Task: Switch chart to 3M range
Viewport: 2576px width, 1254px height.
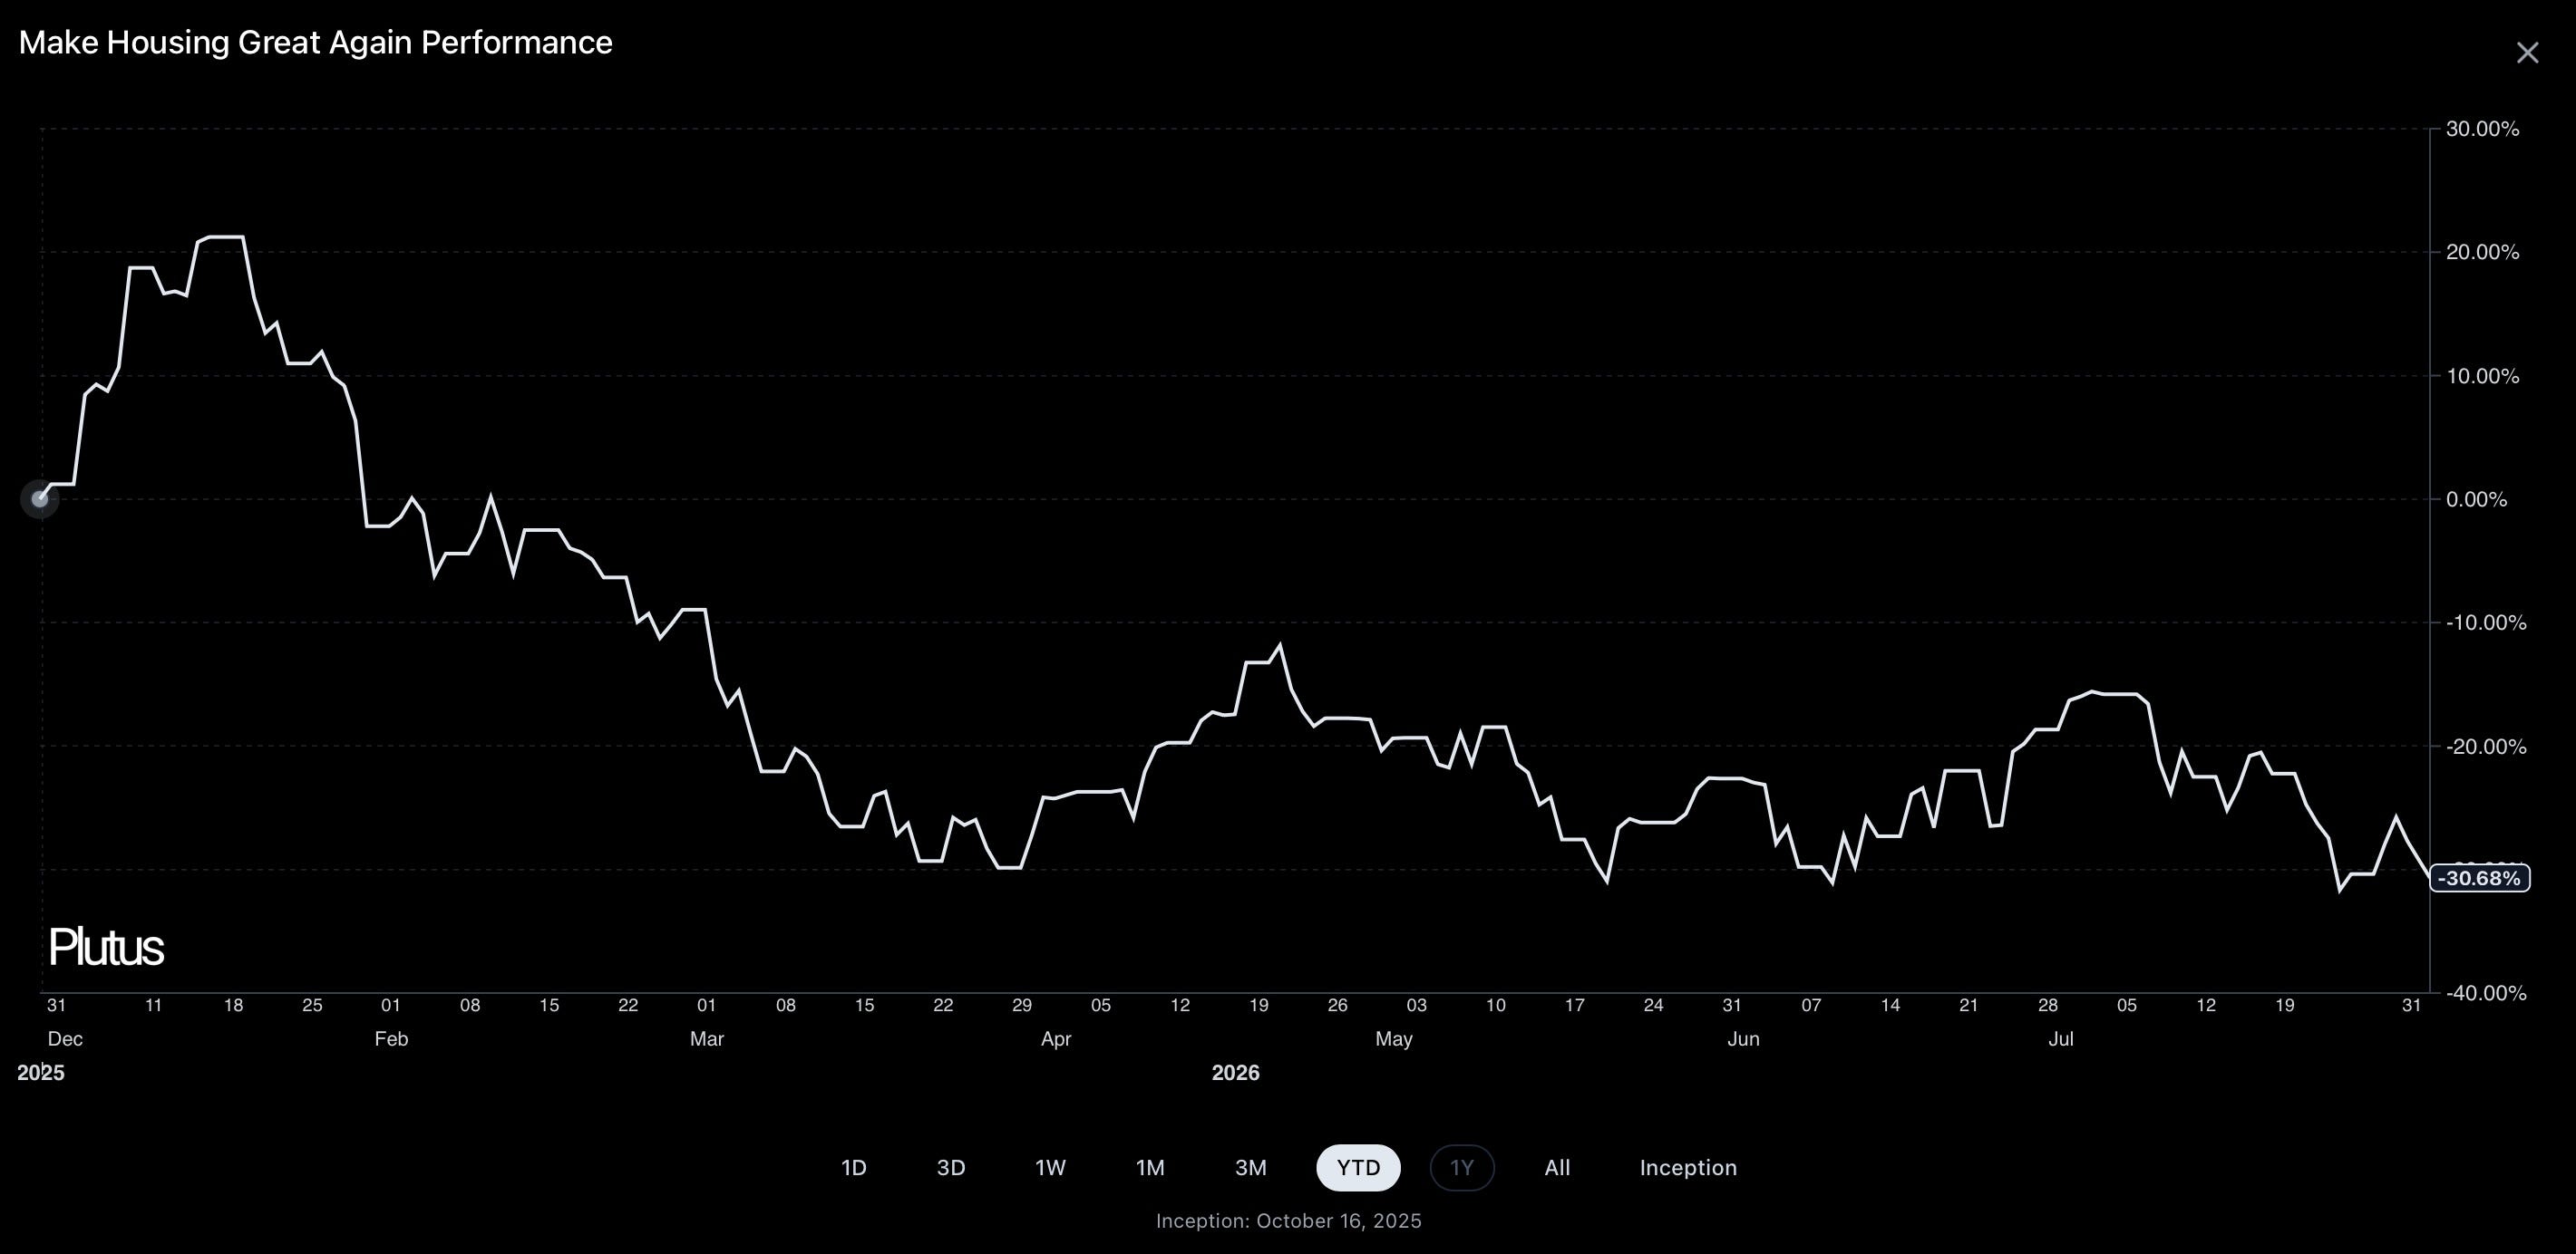Action: (x=1250, y=1167)
